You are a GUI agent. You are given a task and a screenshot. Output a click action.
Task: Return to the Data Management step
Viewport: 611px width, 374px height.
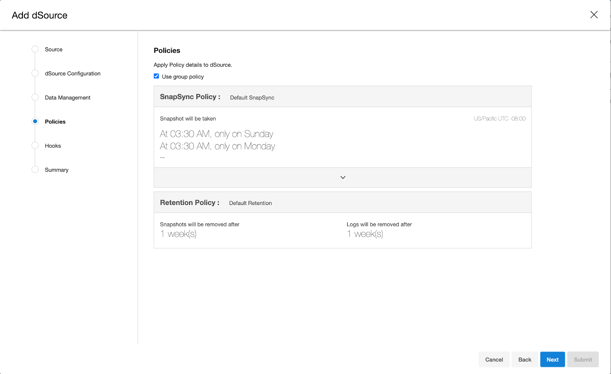[67, 98]
